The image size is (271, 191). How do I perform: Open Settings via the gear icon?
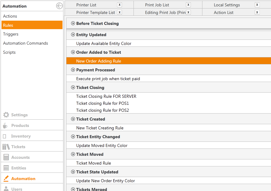coord(6,115)
